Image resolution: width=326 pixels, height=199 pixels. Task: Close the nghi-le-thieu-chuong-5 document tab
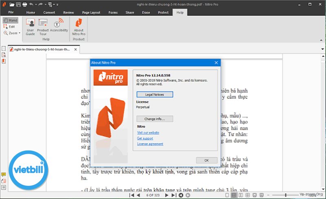[75, 49]
